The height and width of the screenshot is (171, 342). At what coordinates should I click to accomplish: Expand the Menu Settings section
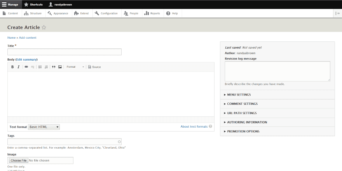(239, 95)
